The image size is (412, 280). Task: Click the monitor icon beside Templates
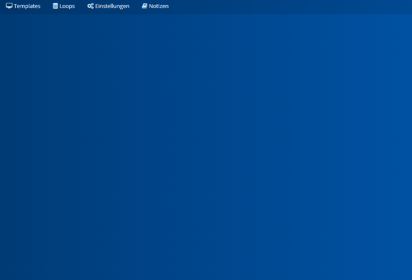(9, 6)
